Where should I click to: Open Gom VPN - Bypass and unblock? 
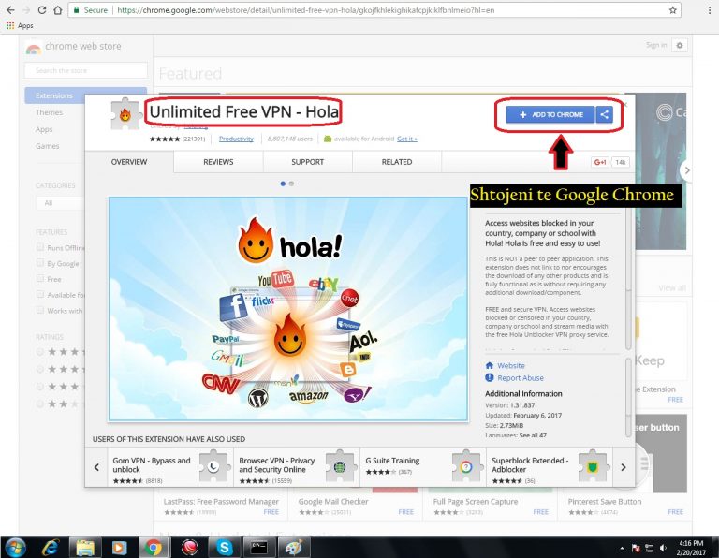(152, 465)
